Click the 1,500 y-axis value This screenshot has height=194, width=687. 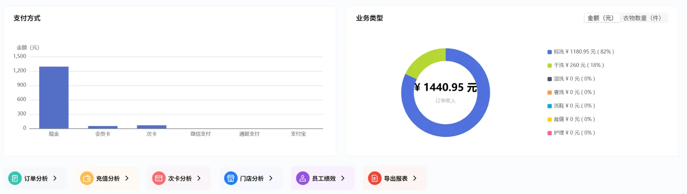pyautogui.click(x=19, y=56)
